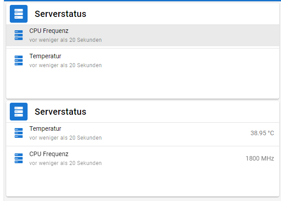This screenshot has height=201, width=281.
Task: Click the upper Serverstatus card's large header icon
Action: click(19, 14)
